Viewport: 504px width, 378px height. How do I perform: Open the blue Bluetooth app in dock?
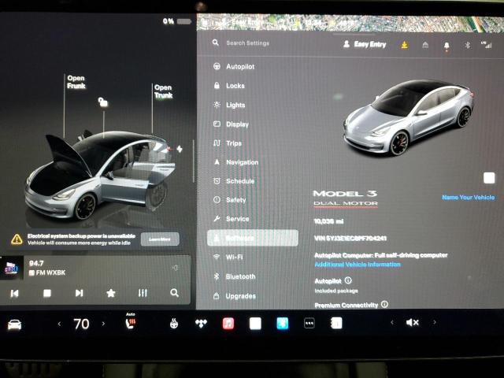[x=282, y=324]
